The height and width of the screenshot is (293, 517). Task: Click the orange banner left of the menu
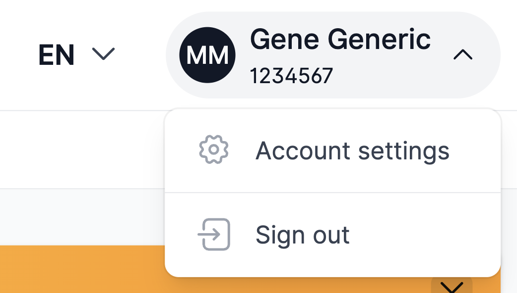point(82,269)
